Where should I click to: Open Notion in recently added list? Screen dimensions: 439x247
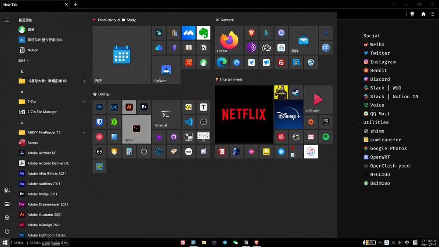52,50
